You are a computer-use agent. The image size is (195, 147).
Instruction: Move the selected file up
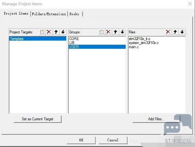pos(175,32)
